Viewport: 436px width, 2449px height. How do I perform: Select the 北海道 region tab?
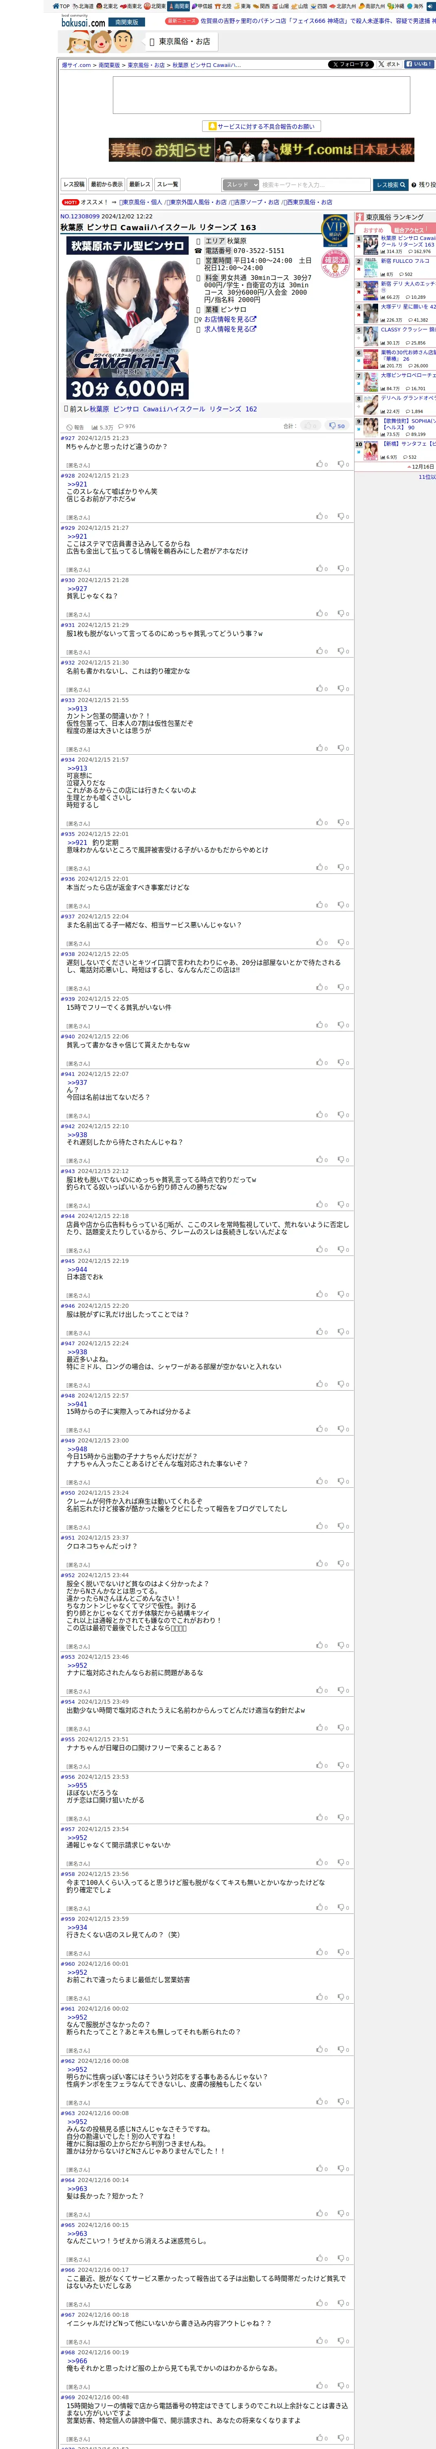(84, 6)
